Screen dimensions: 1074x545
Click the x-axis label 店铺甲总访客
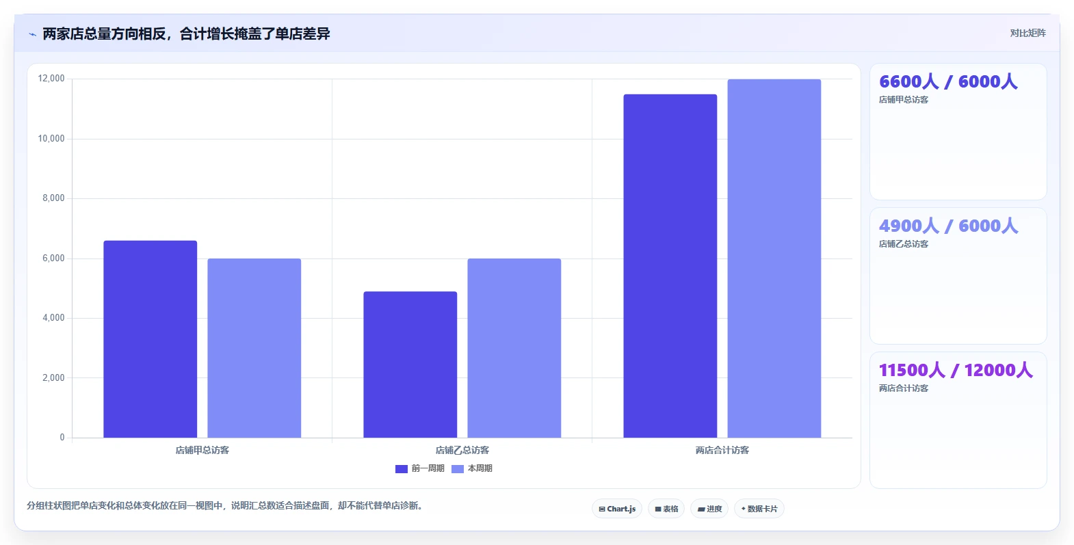(x=202, y=450)
